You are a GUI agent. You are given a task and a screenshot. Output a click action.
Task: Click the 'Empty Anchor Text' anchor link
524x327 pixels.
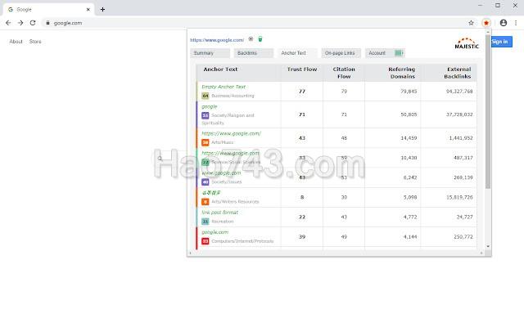coord(224,87)
